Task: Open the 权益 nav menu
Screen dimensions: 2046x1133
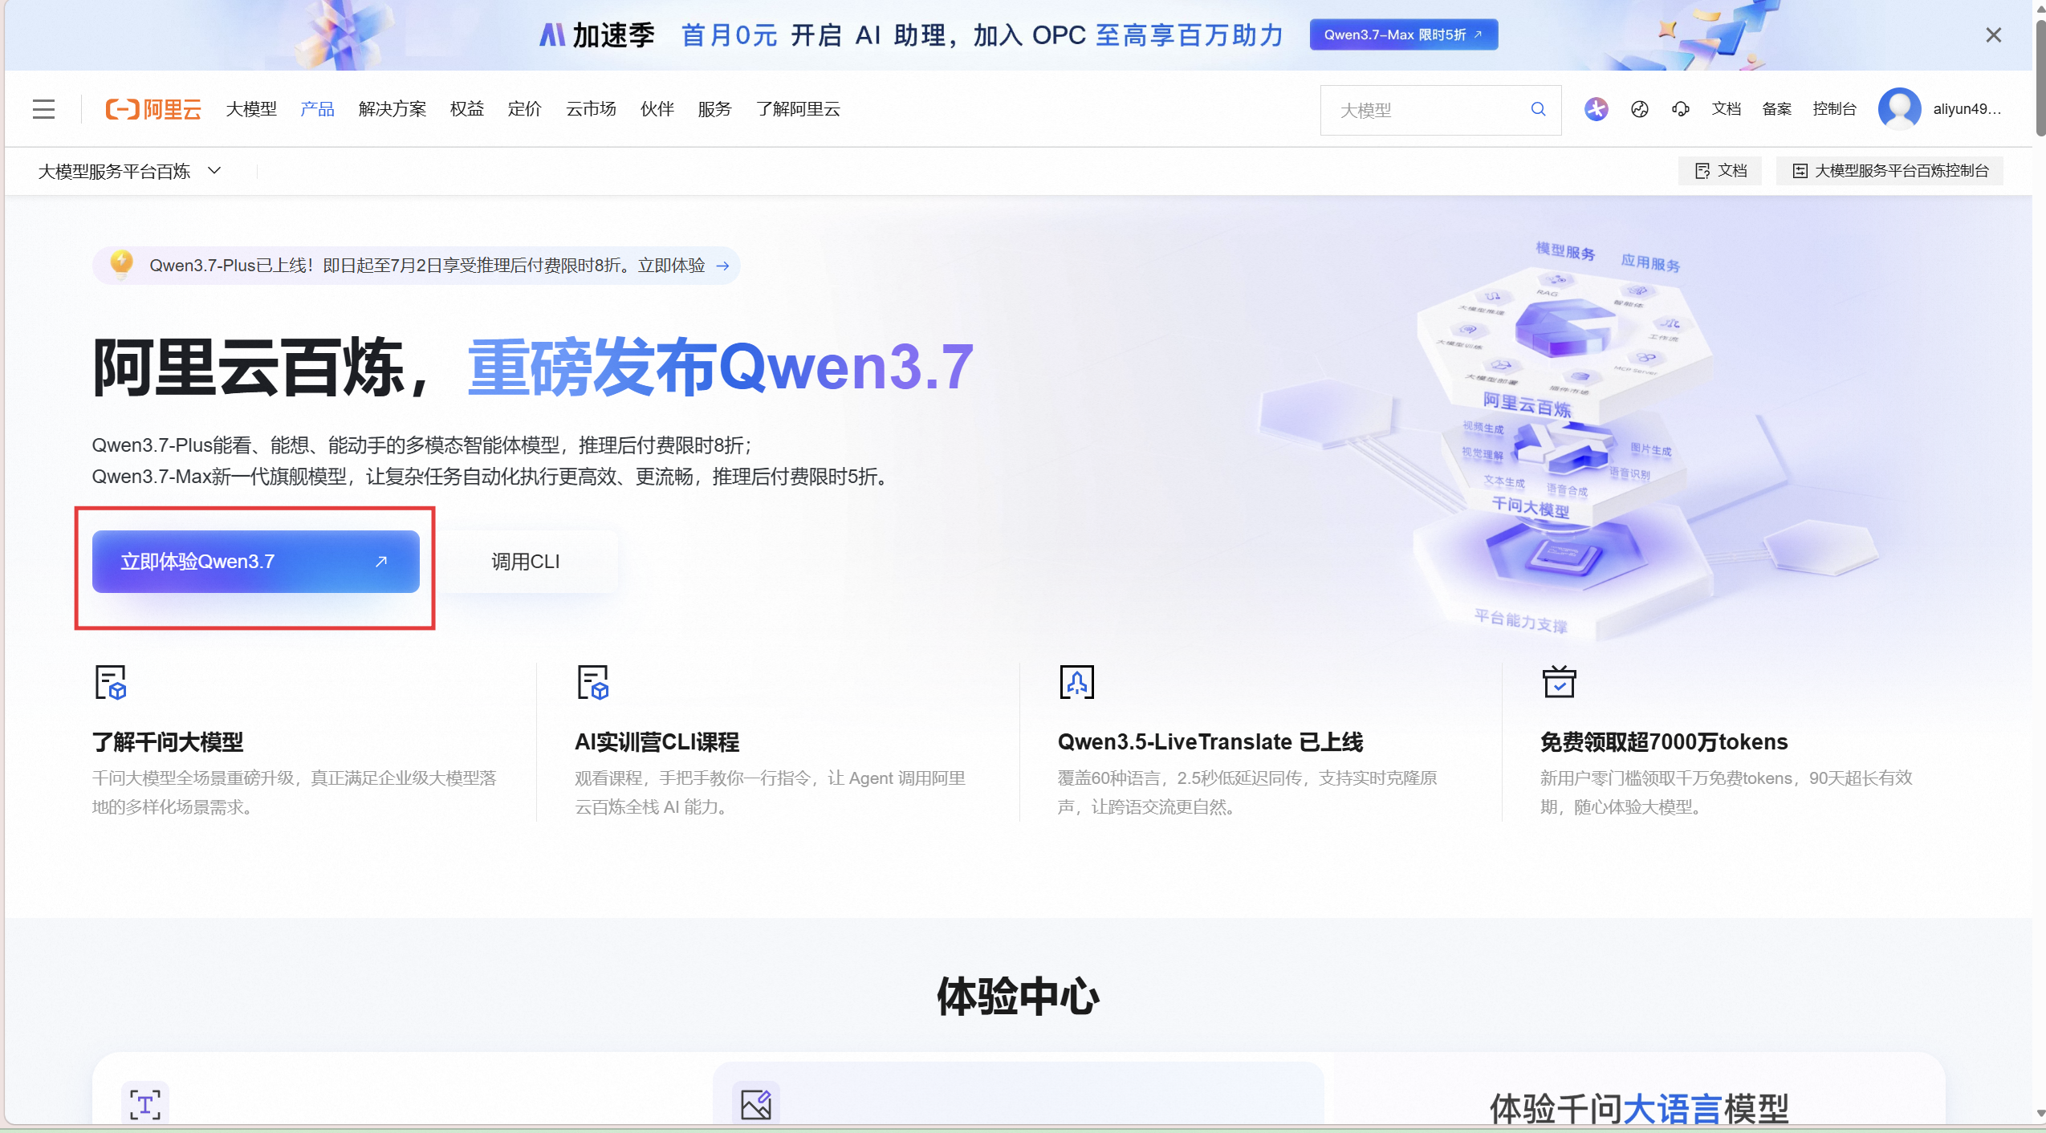Action: coord(467,109)
